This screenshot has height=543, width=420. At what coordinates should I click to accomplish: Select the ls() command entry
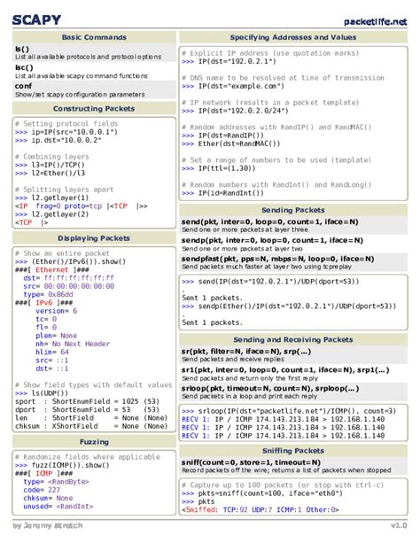click(x=94, y=52)
